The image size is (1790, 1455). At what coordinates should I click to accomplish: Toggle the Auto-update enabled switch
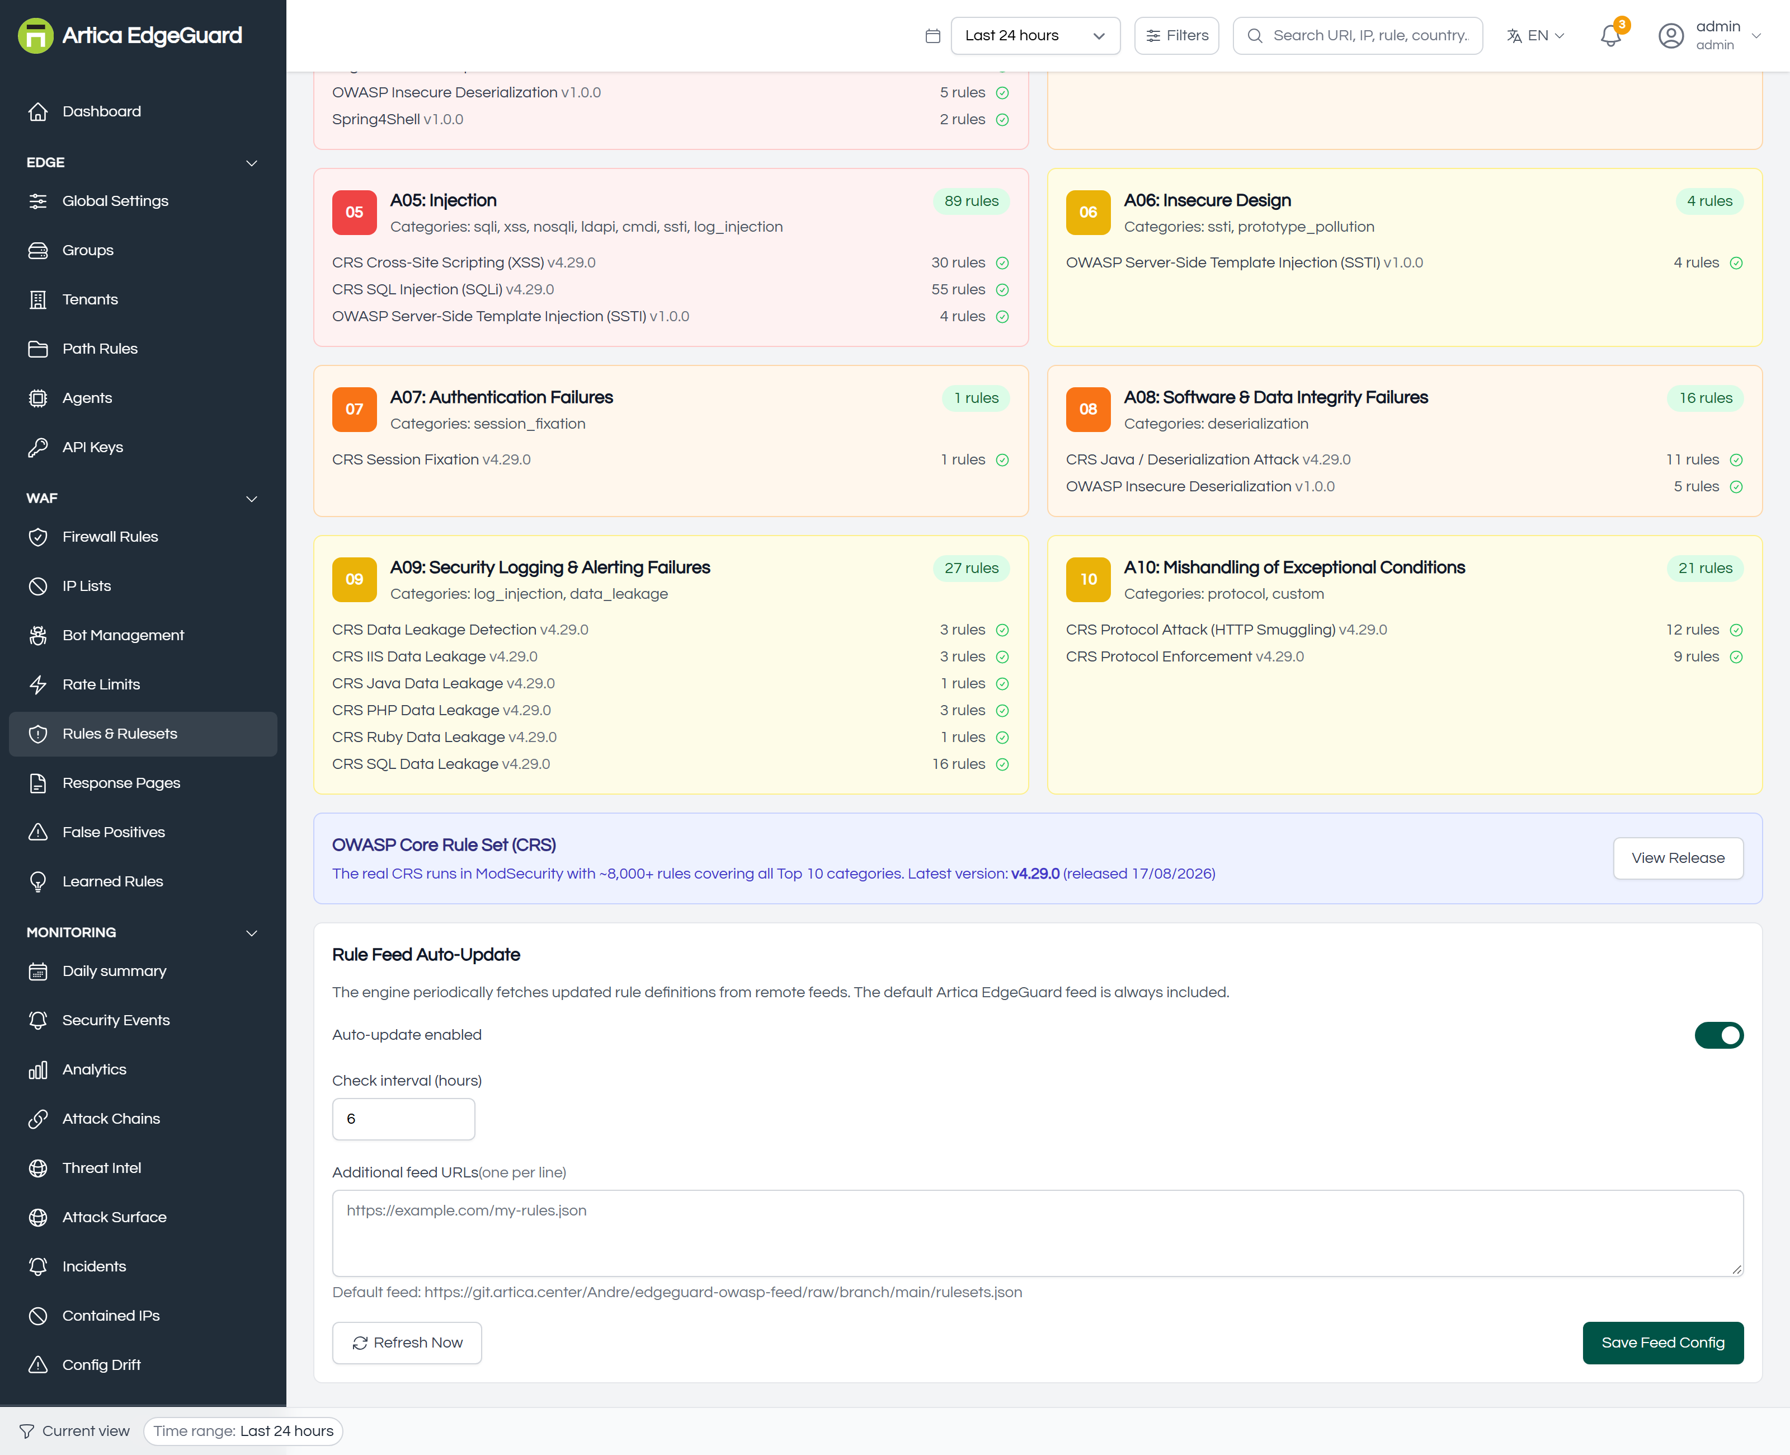pos(1719,1035)
